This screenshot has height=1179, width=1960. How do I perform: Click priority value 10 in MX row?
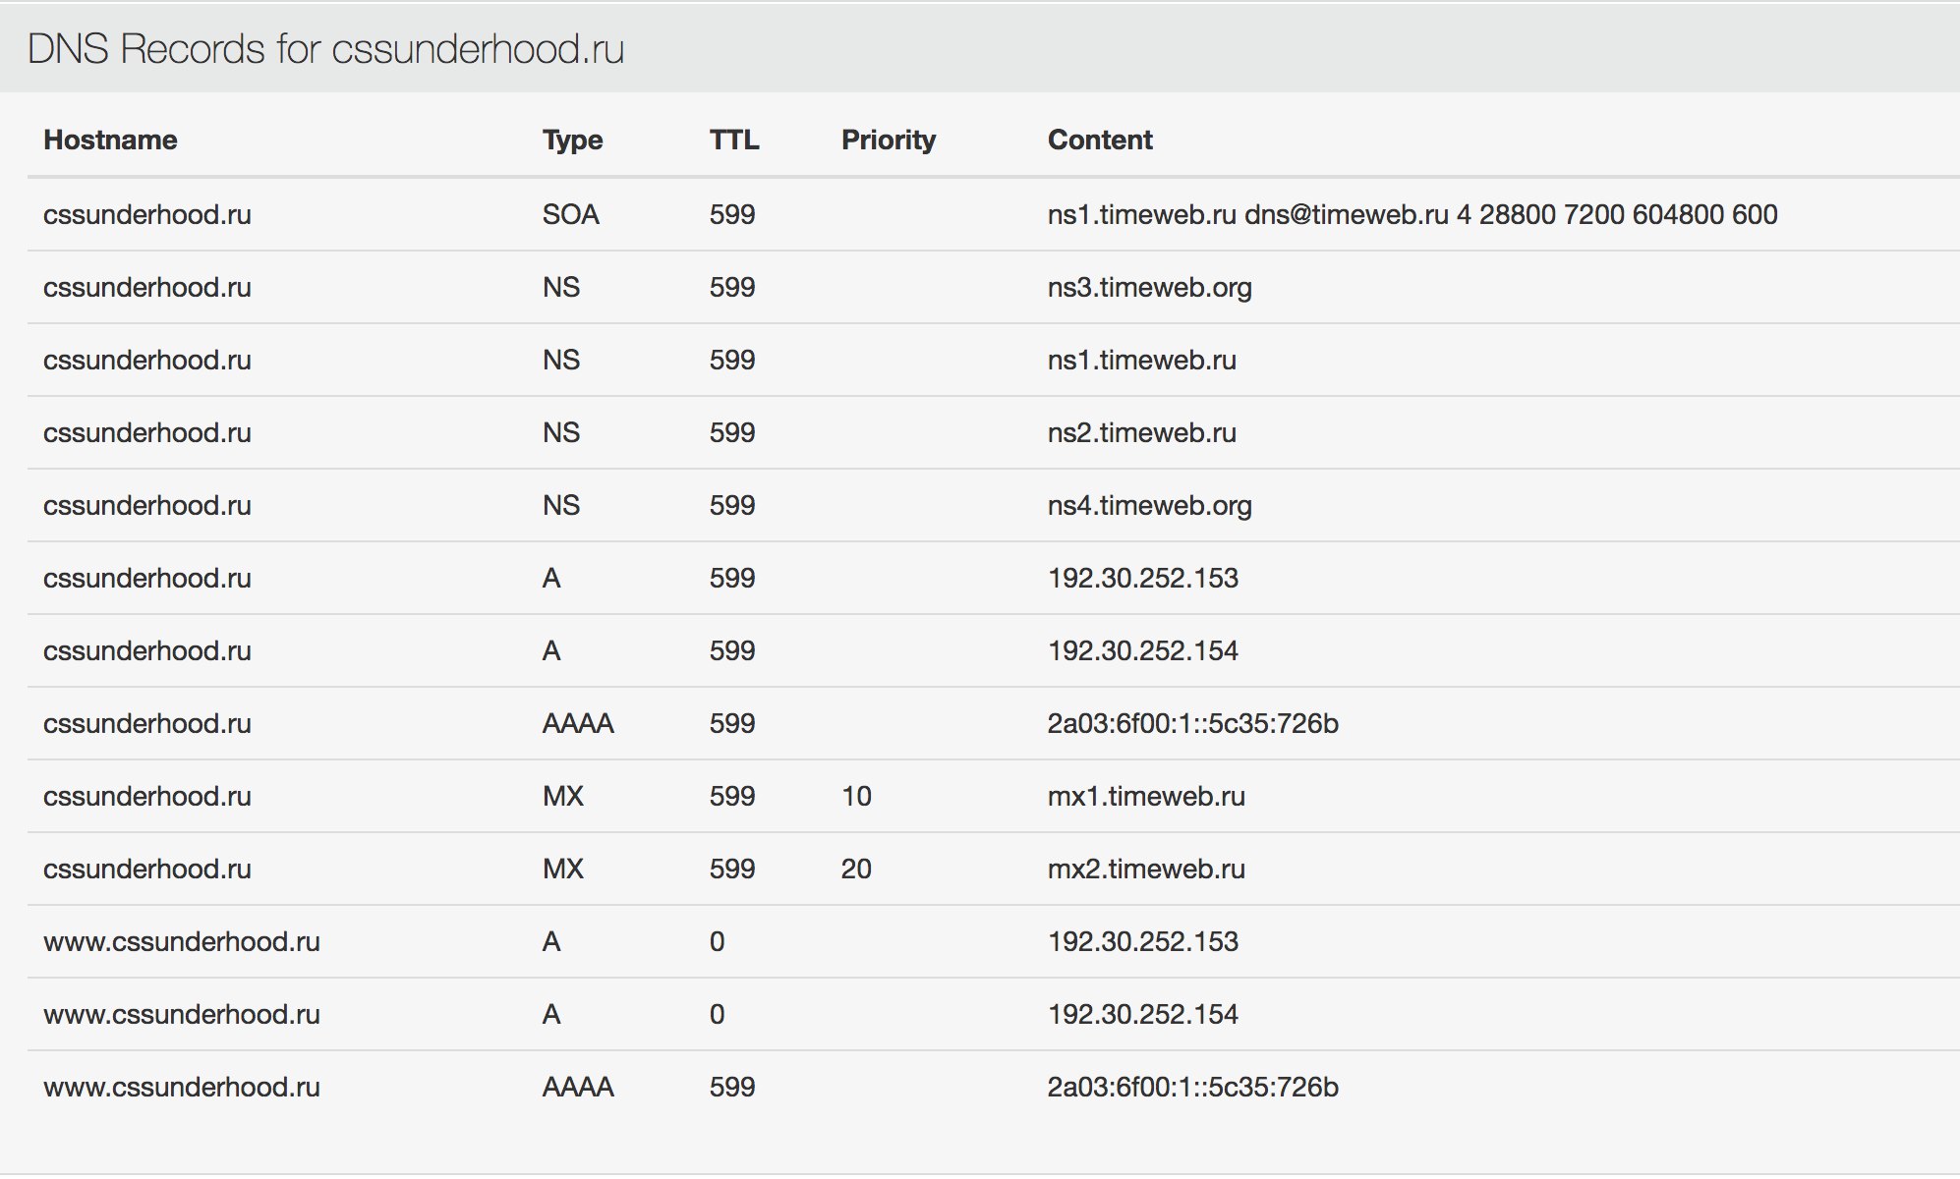point(856,796)
